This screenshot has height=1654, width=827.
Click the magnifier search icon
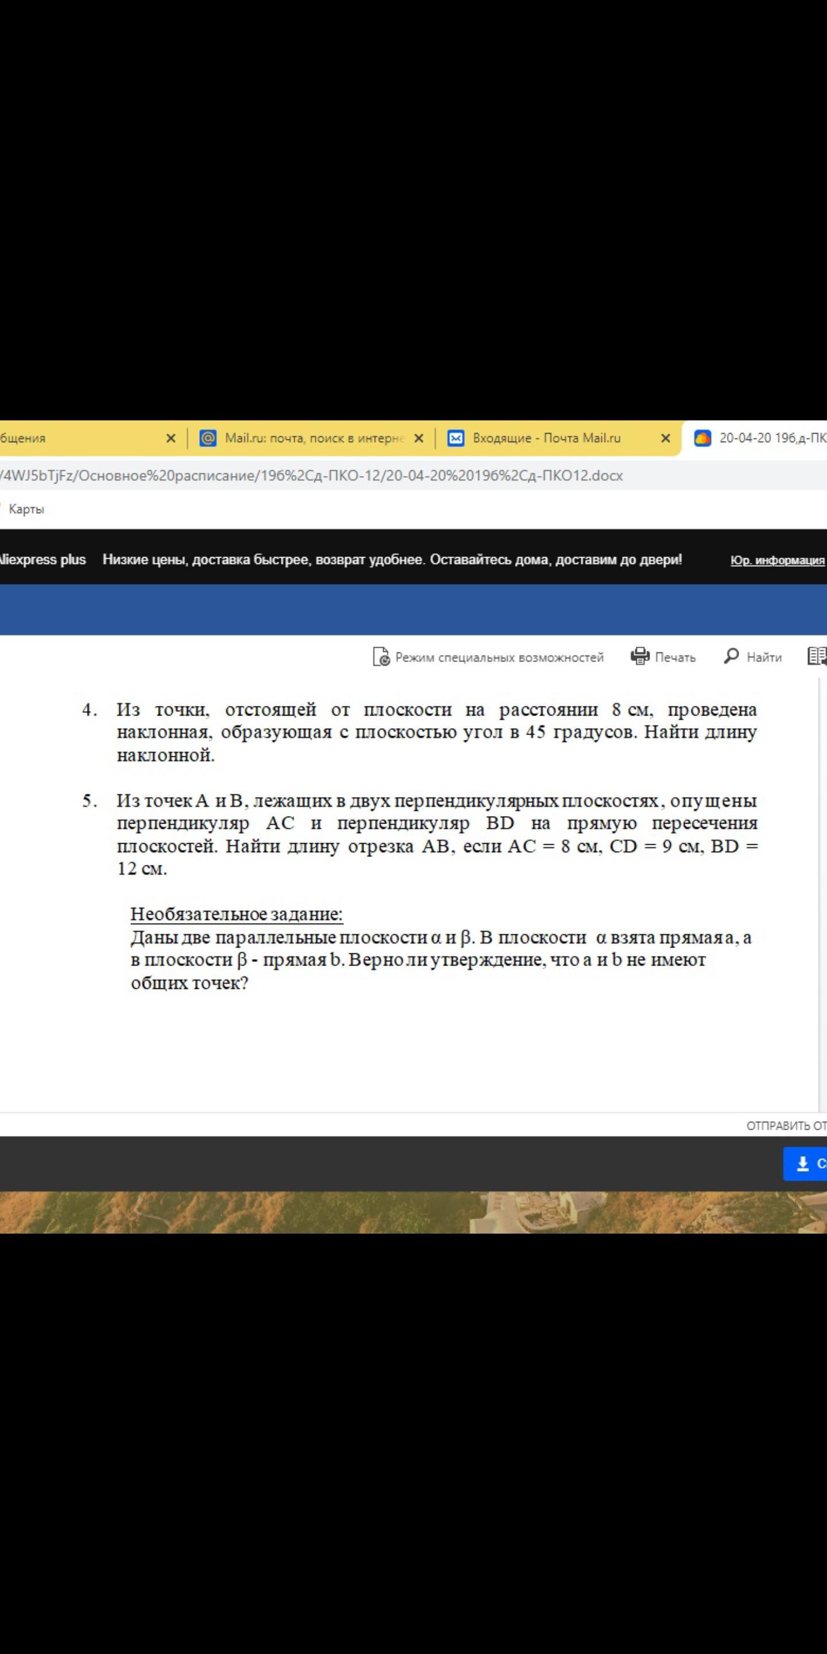(x=731, y=656)
